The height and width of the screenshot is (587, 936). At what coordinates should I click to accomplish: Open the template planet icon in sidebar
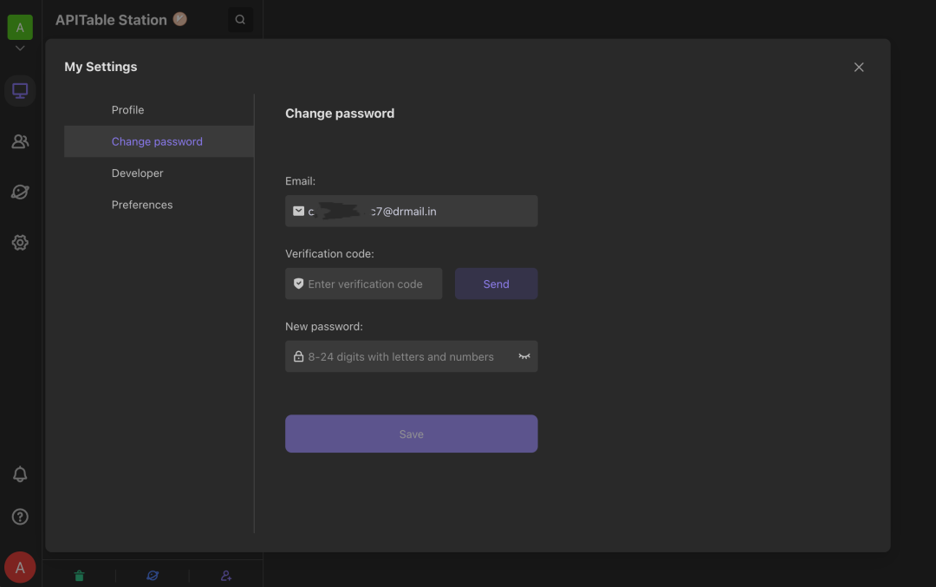(x=20, y=192)
